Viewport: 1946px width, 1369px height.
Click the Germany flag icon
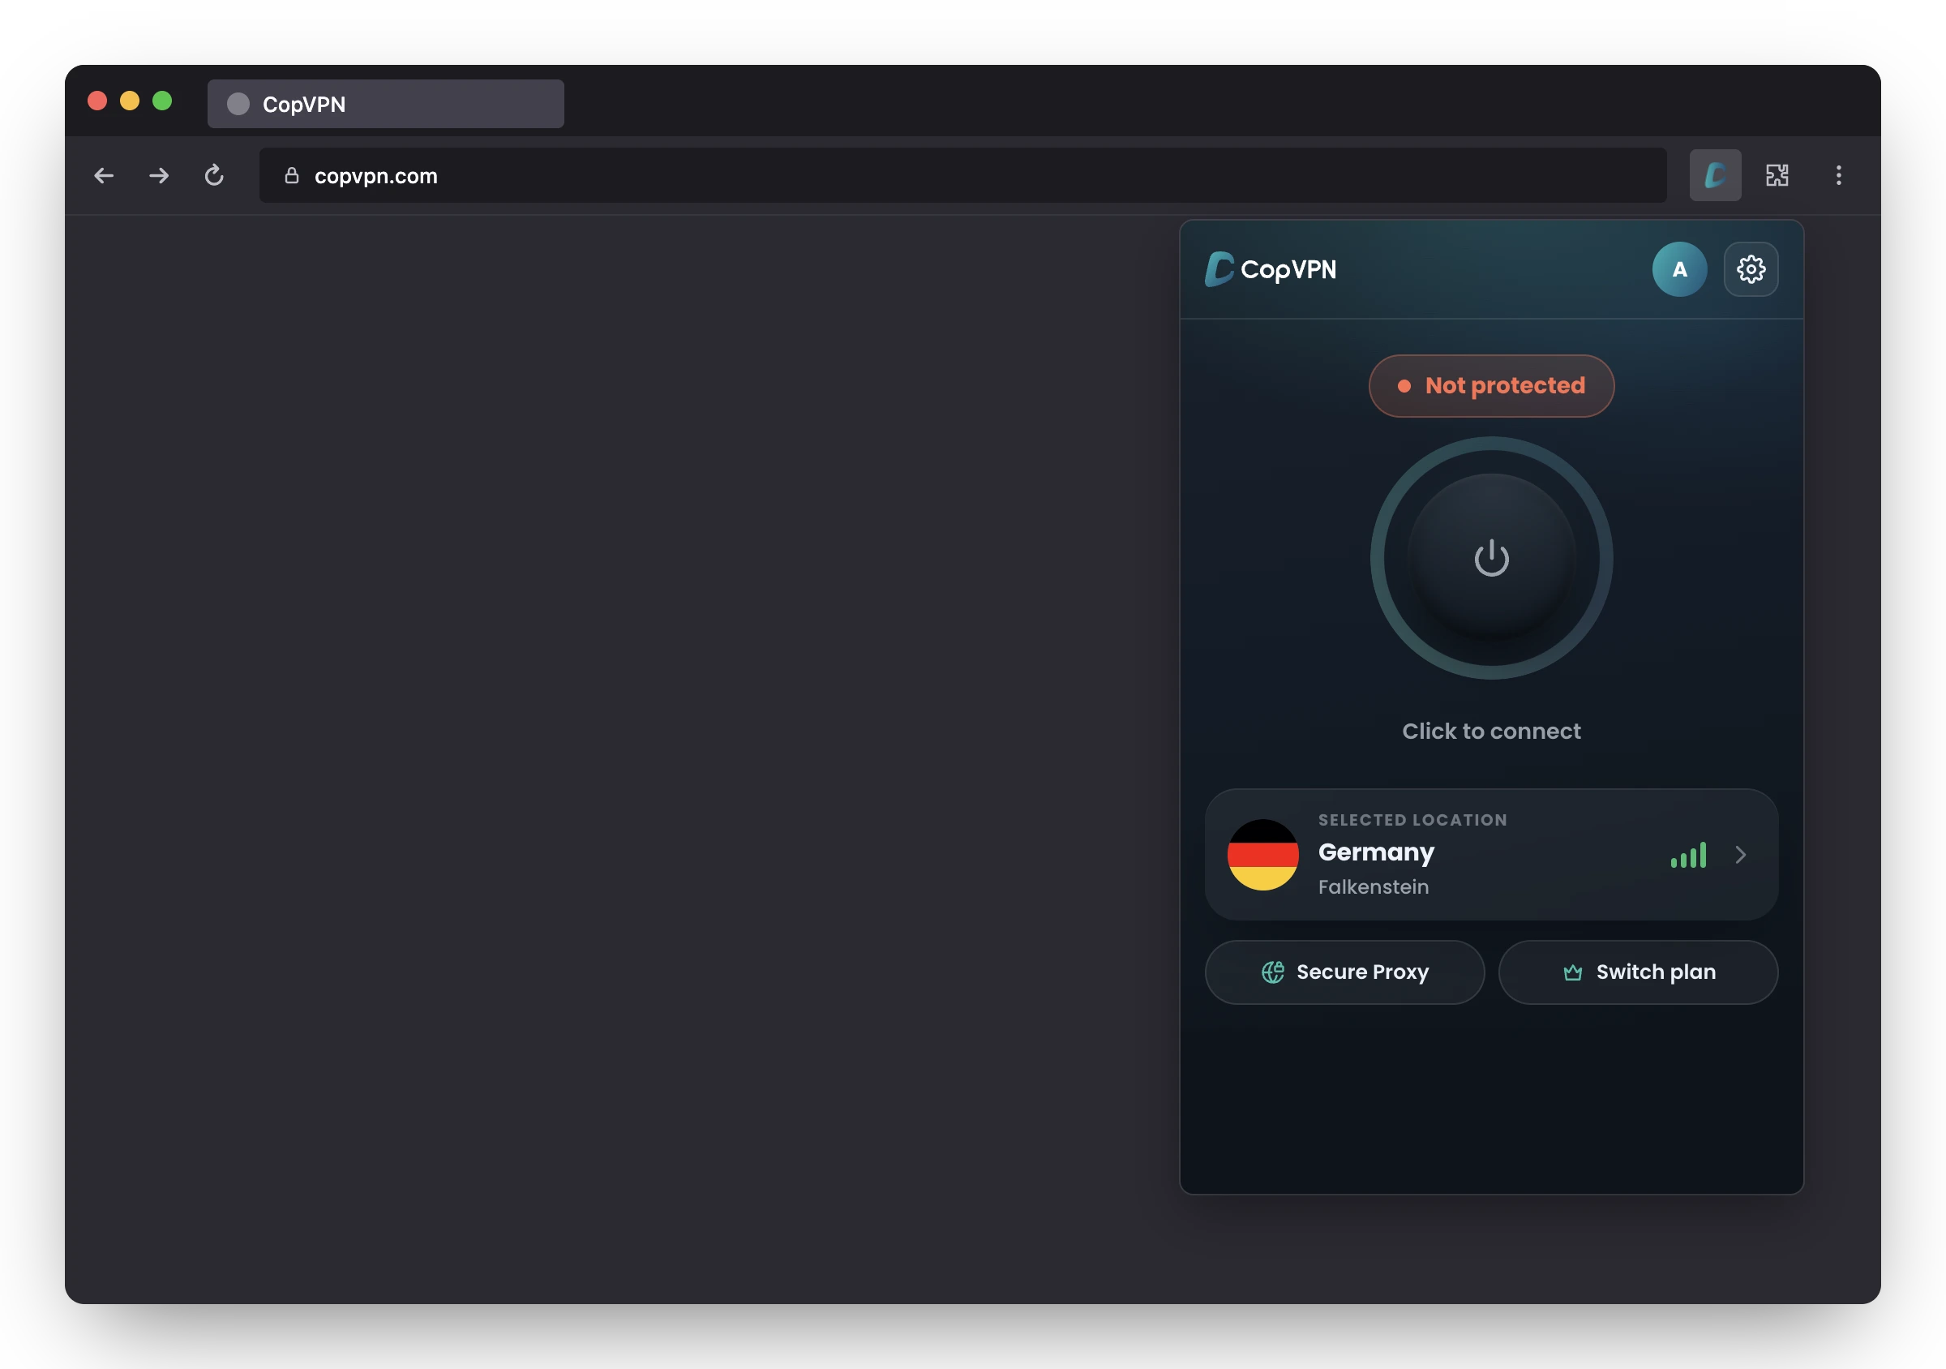1262,855
